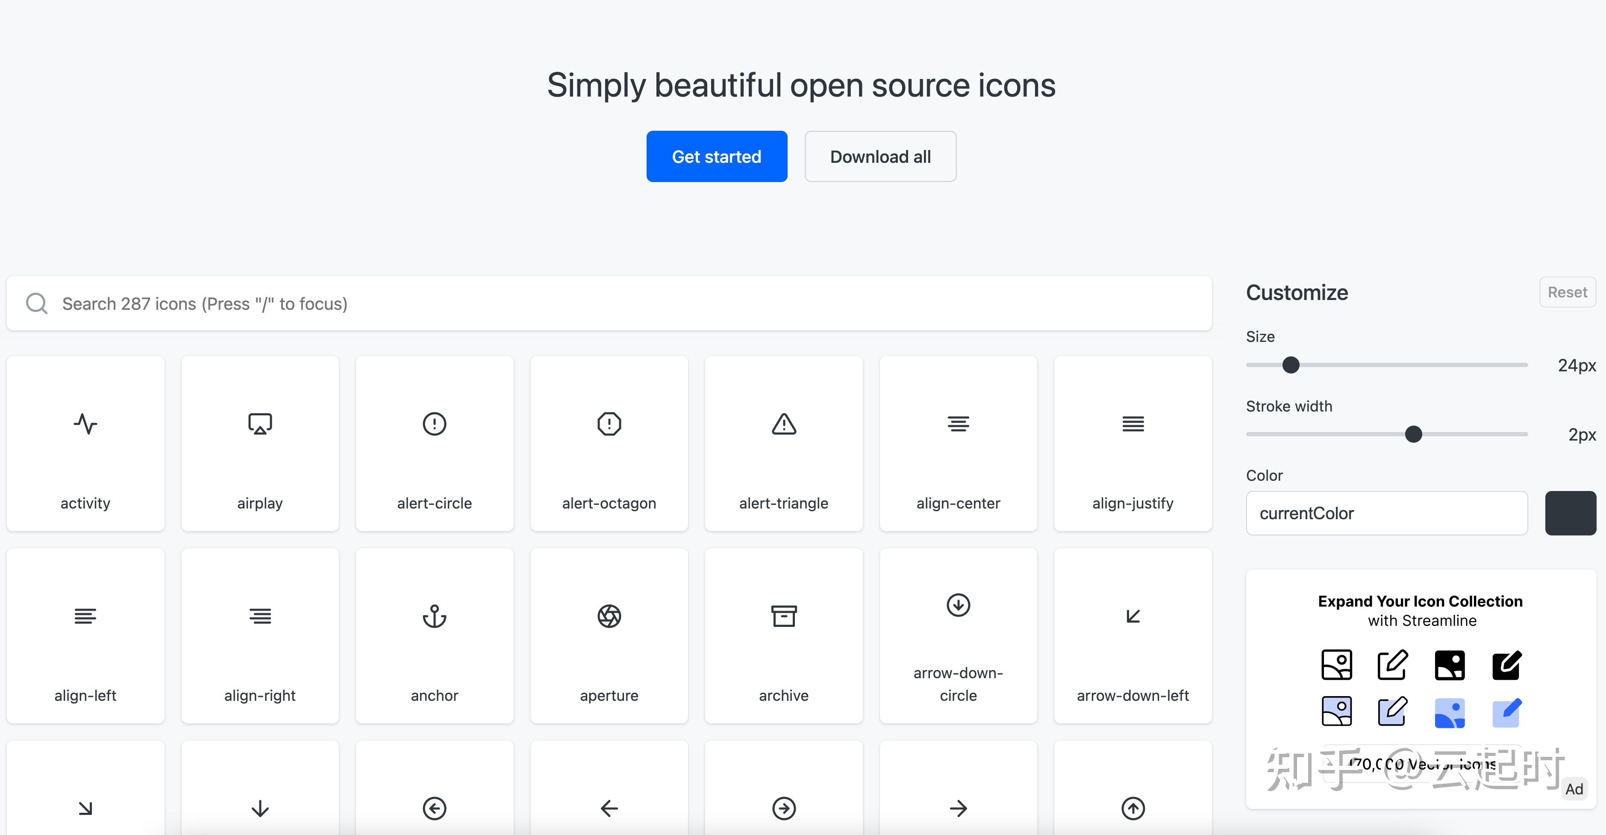The width and height of the screenshot is (1606, 835).
Task: Click the Stroke width slider knob
Action: click(1413, 434)
